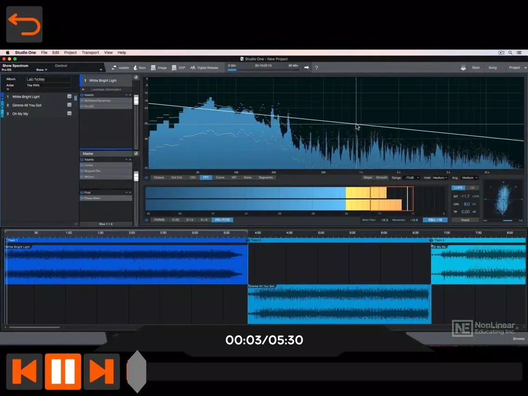This screenshot has height=396, width=528.
Task: Go to the Start page
Action: pos(476,68)
